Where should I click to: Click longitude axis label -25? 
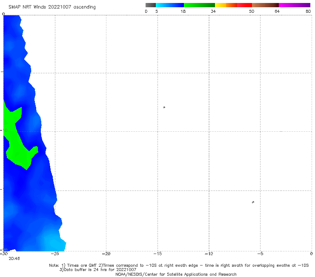pos(55,254)
